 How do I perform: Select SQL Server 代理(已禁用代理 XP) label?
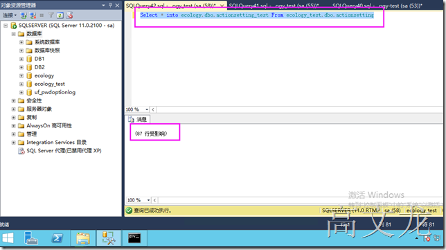(64, 151)
